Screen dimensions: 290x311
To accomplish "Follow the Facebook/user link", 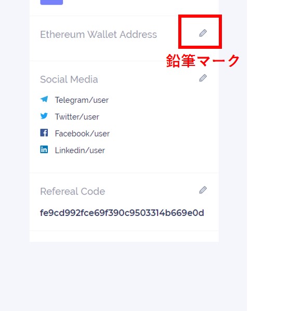I will tap(82, 133).
